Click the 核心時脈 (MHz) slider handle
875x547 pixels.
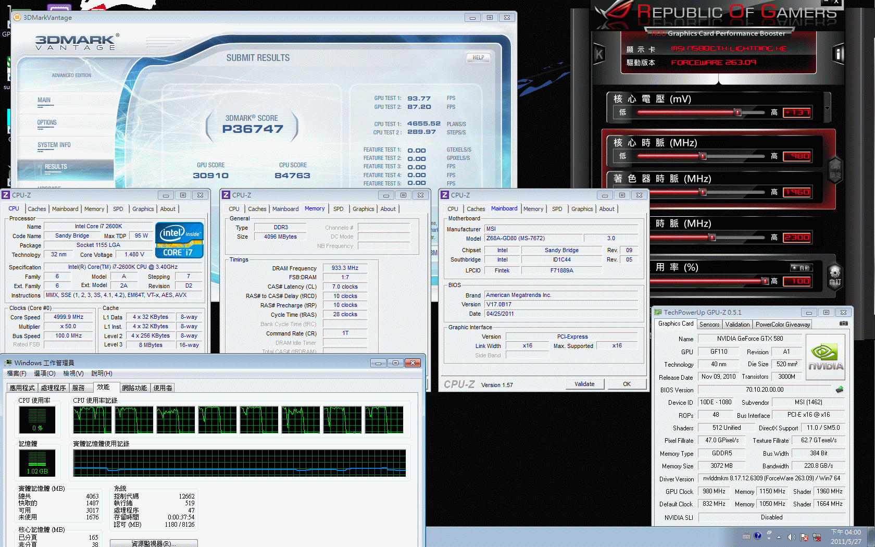(x=703, y=156)
